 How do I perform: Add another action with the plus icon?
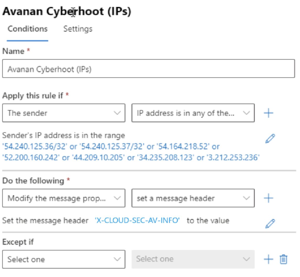pos(269,198)
